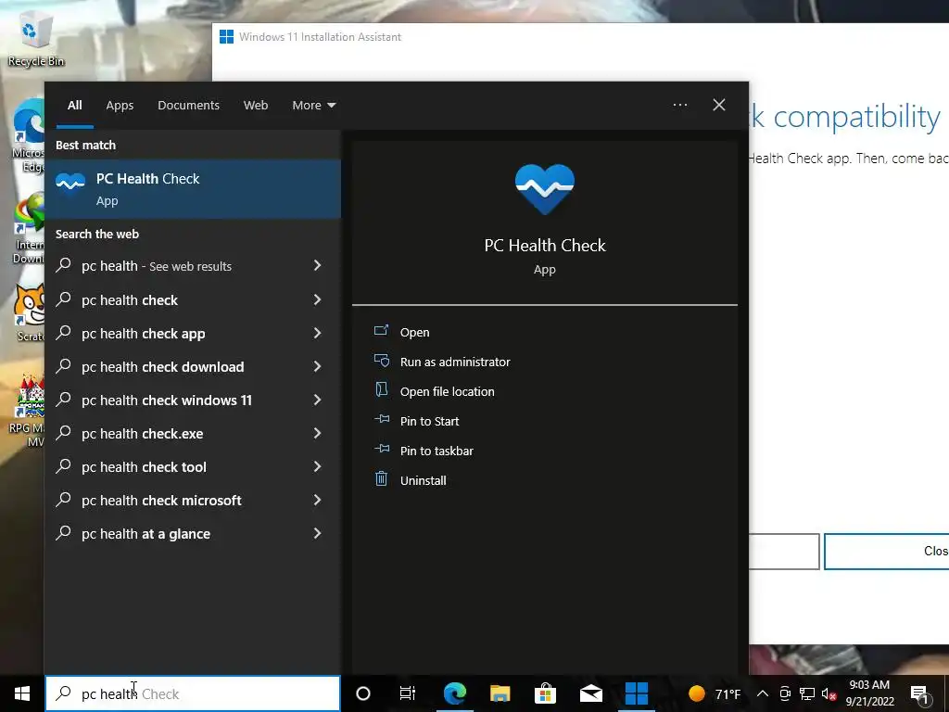Close the search panel with the X
The height and width of the screenshot is (712, 949).
(719, 106)
